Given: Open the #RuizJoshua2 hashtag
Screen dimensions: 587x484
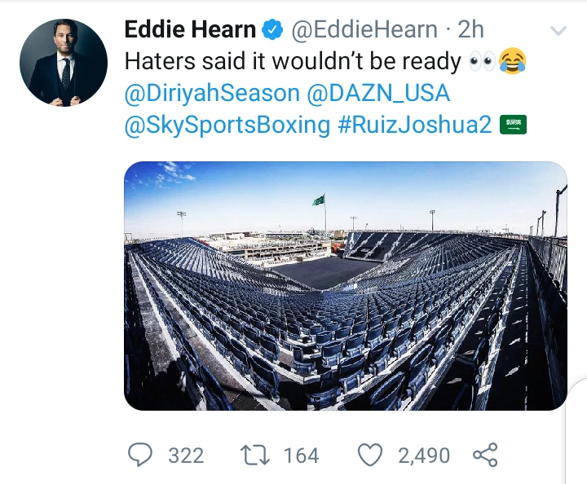Looking at the screenshot, I should (x=414, y=125).
